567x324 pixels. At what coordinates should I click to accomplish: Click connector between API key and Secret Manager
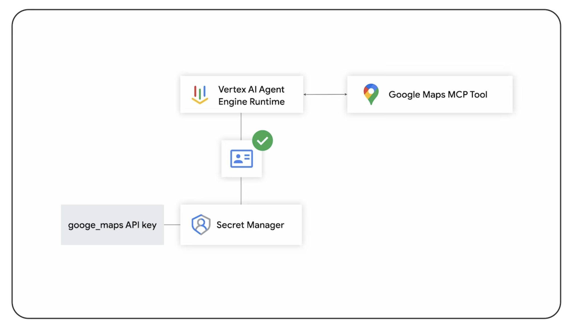pyautogui.click(x=172, y=225)
